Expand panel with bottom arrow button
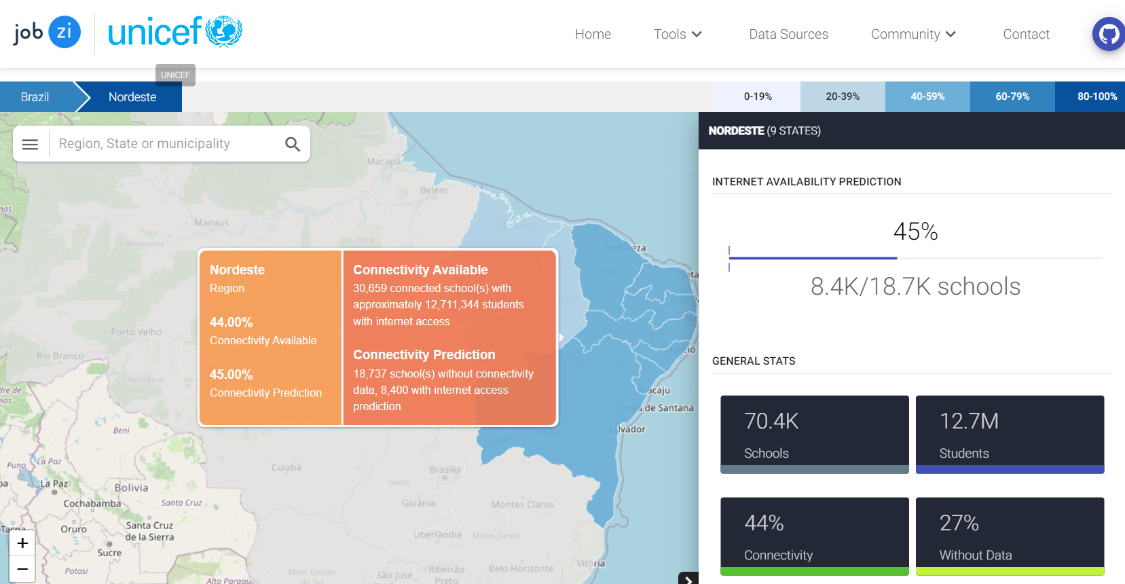This screenshot has height=584, width=1125. pyautogui.click(x=688, y=579)
